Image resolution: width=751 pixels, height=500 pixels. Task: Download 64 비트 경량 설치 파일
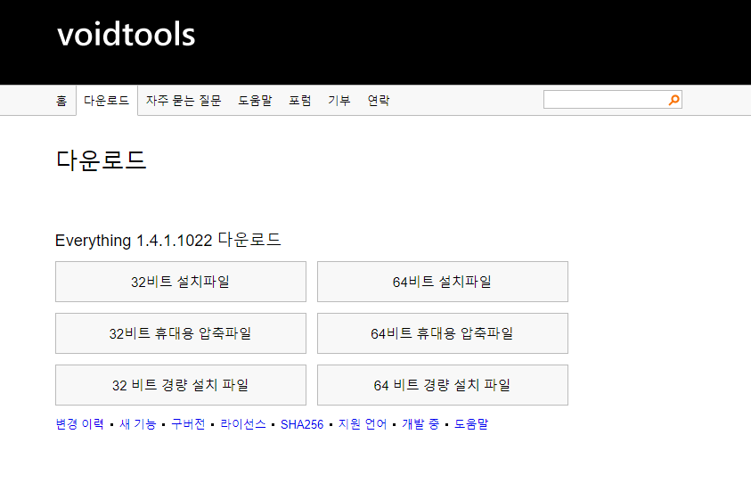pyautogui.click(x=443, y=385)
